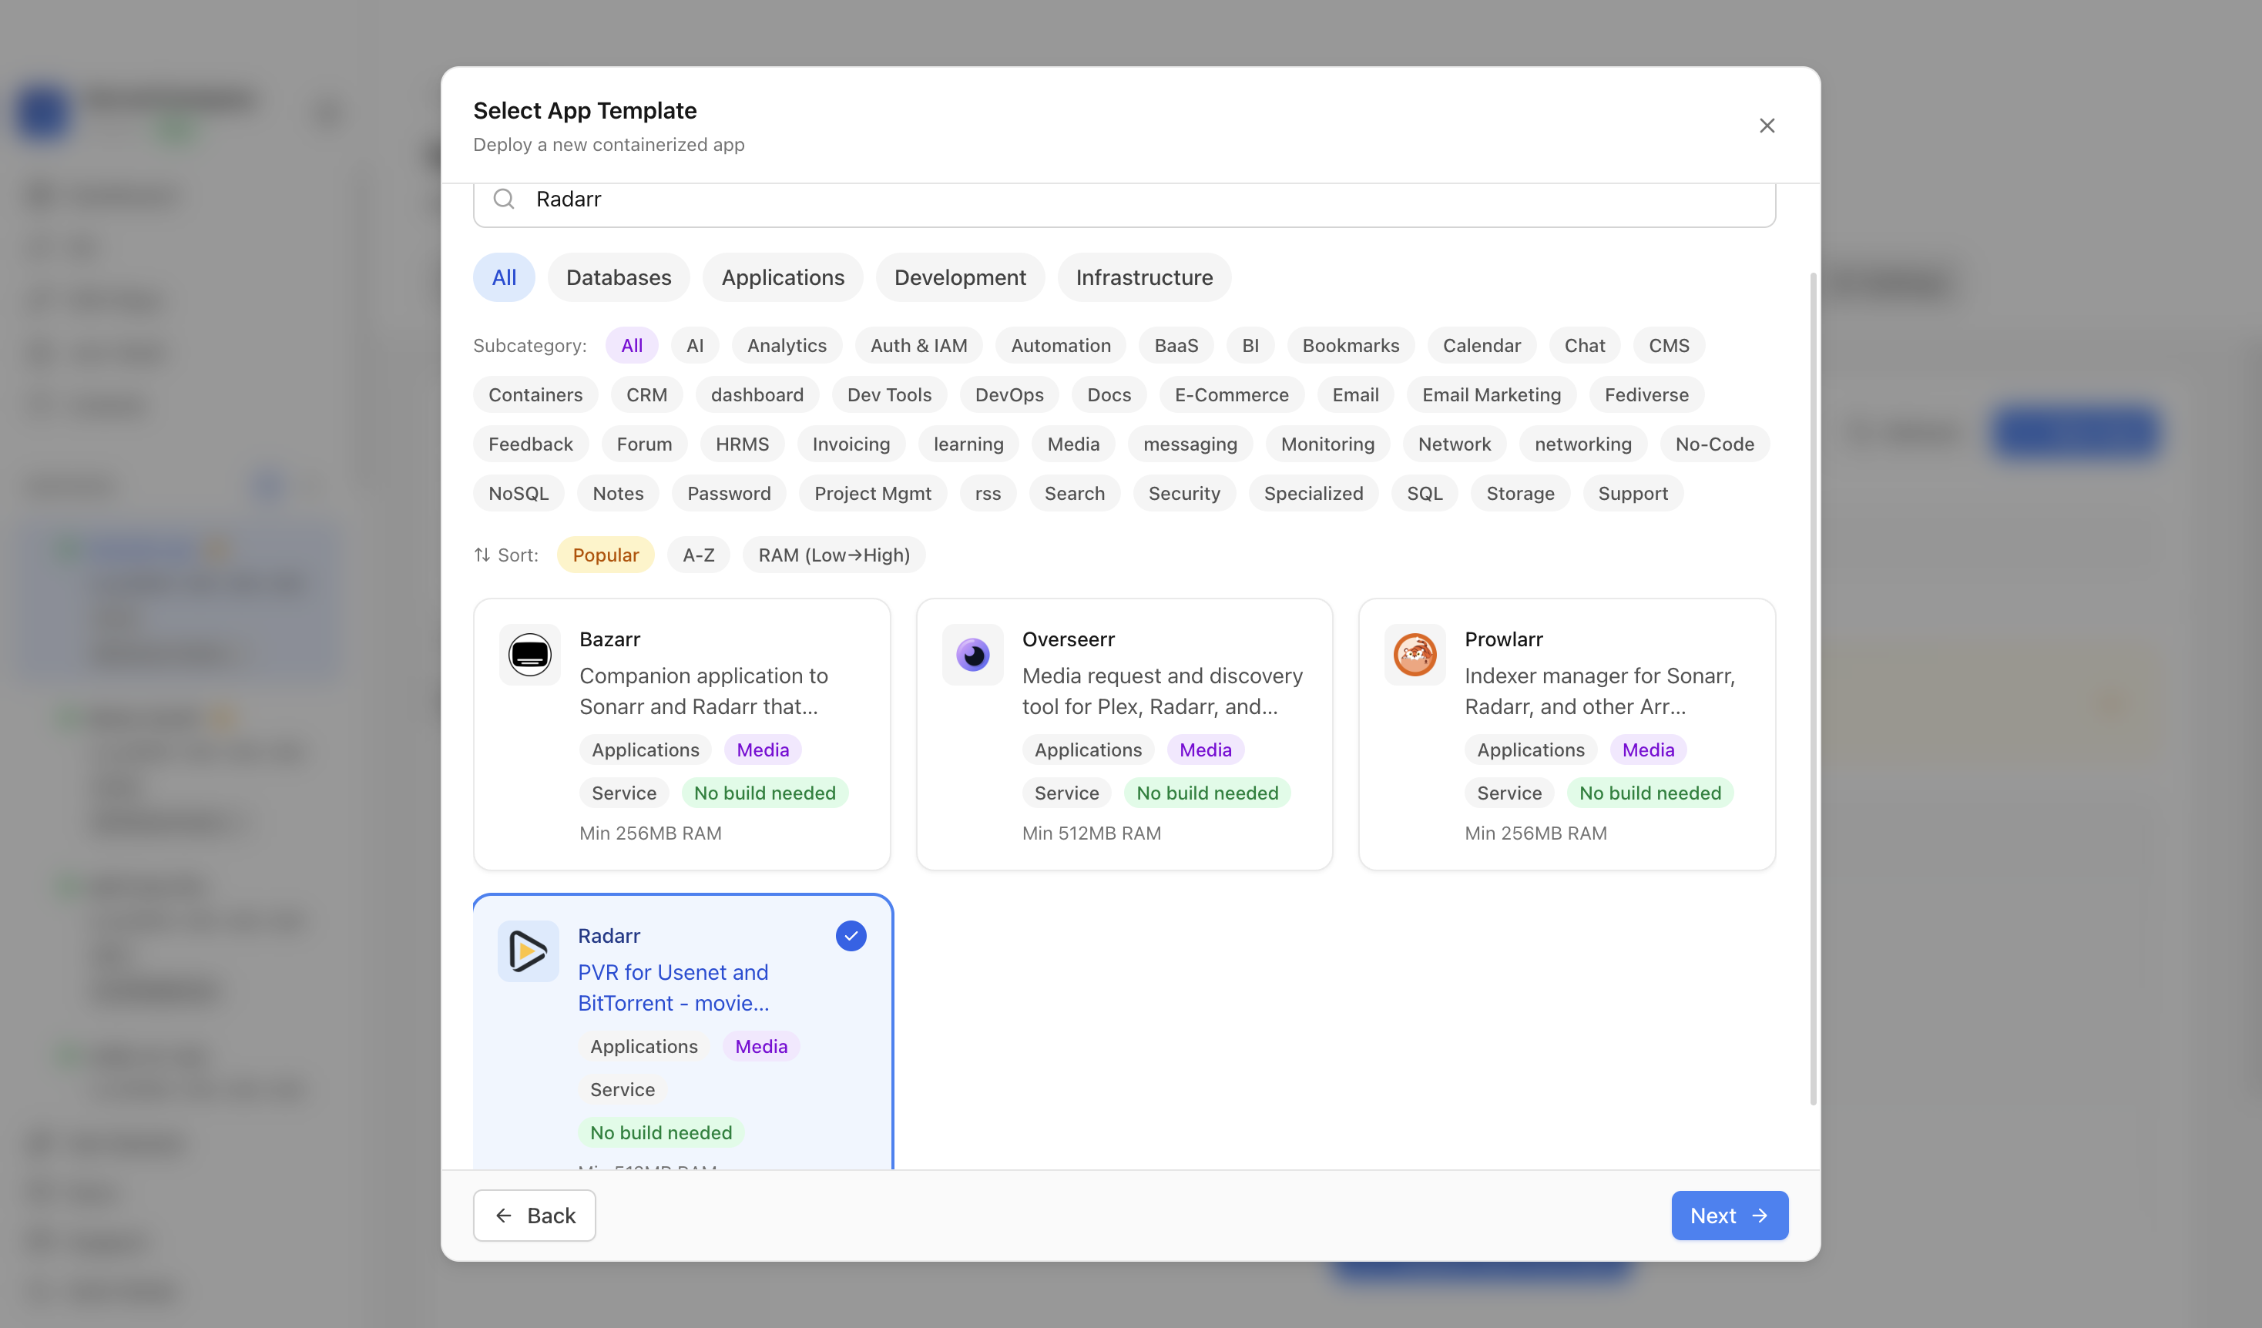This screenshot has height=1328, width=2262.
Task: Filter by the AI subcategory
Action: coord(695,345)
